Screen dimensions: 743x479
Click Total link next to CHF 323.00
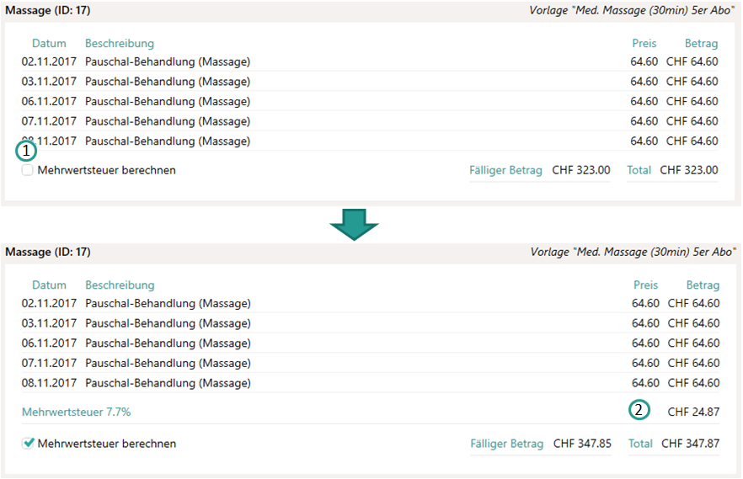point(639,170)
